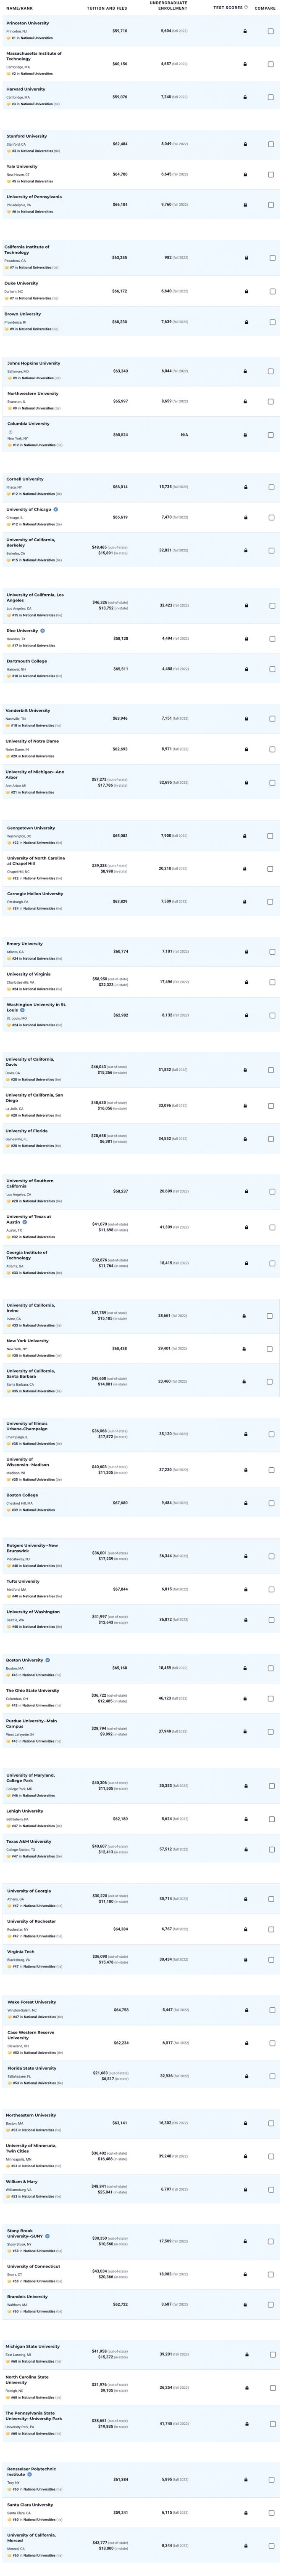Click the lock icon in Cornell University row
The image size is (281, 2576).
246,487
